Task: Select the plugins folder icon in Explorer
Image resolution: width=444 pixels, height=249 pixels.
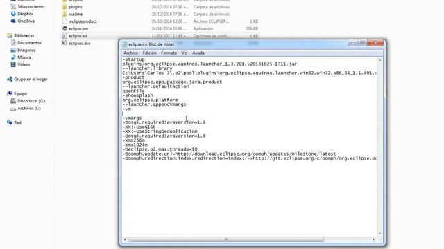Action: 65,7
